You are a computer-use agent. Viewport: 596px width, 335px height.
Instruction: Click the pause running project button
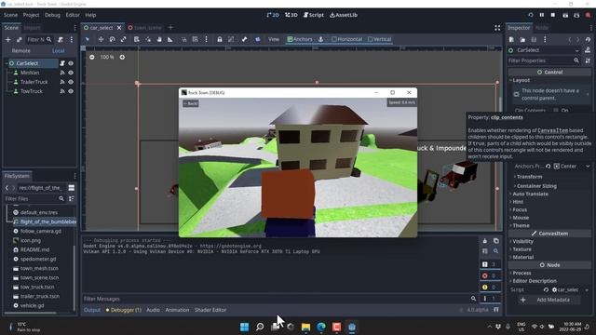(x=542, y=15)
